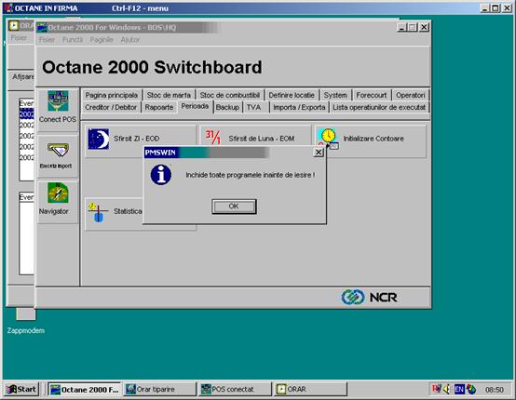The image size is (516, 400).
Task: Click the Statistica icon
Action: click(98, 212)
